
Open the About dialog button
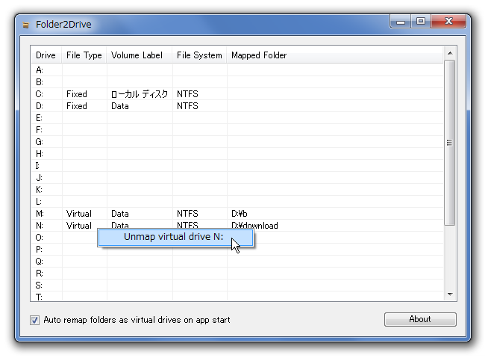click(420, 319)
